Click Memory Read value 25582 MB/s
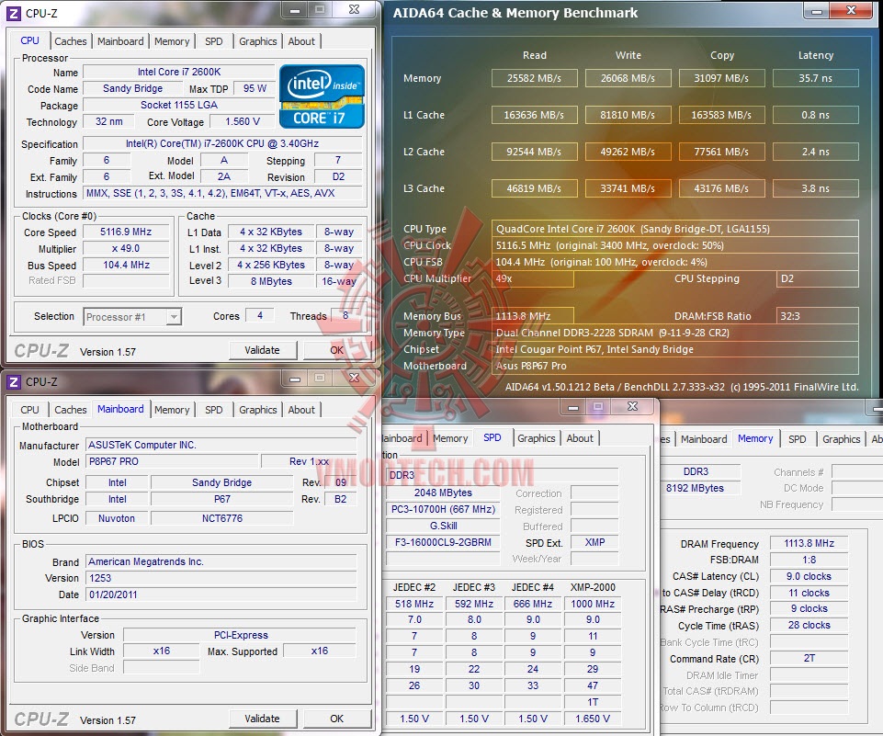883x736 pixels. click(x=535, y=78)
